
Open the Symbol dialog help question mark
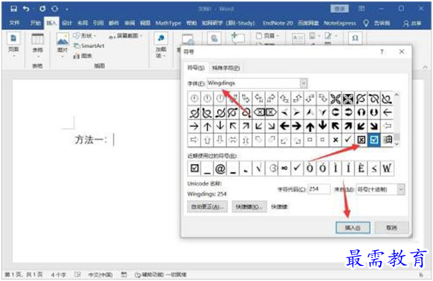tap(381, 52)
